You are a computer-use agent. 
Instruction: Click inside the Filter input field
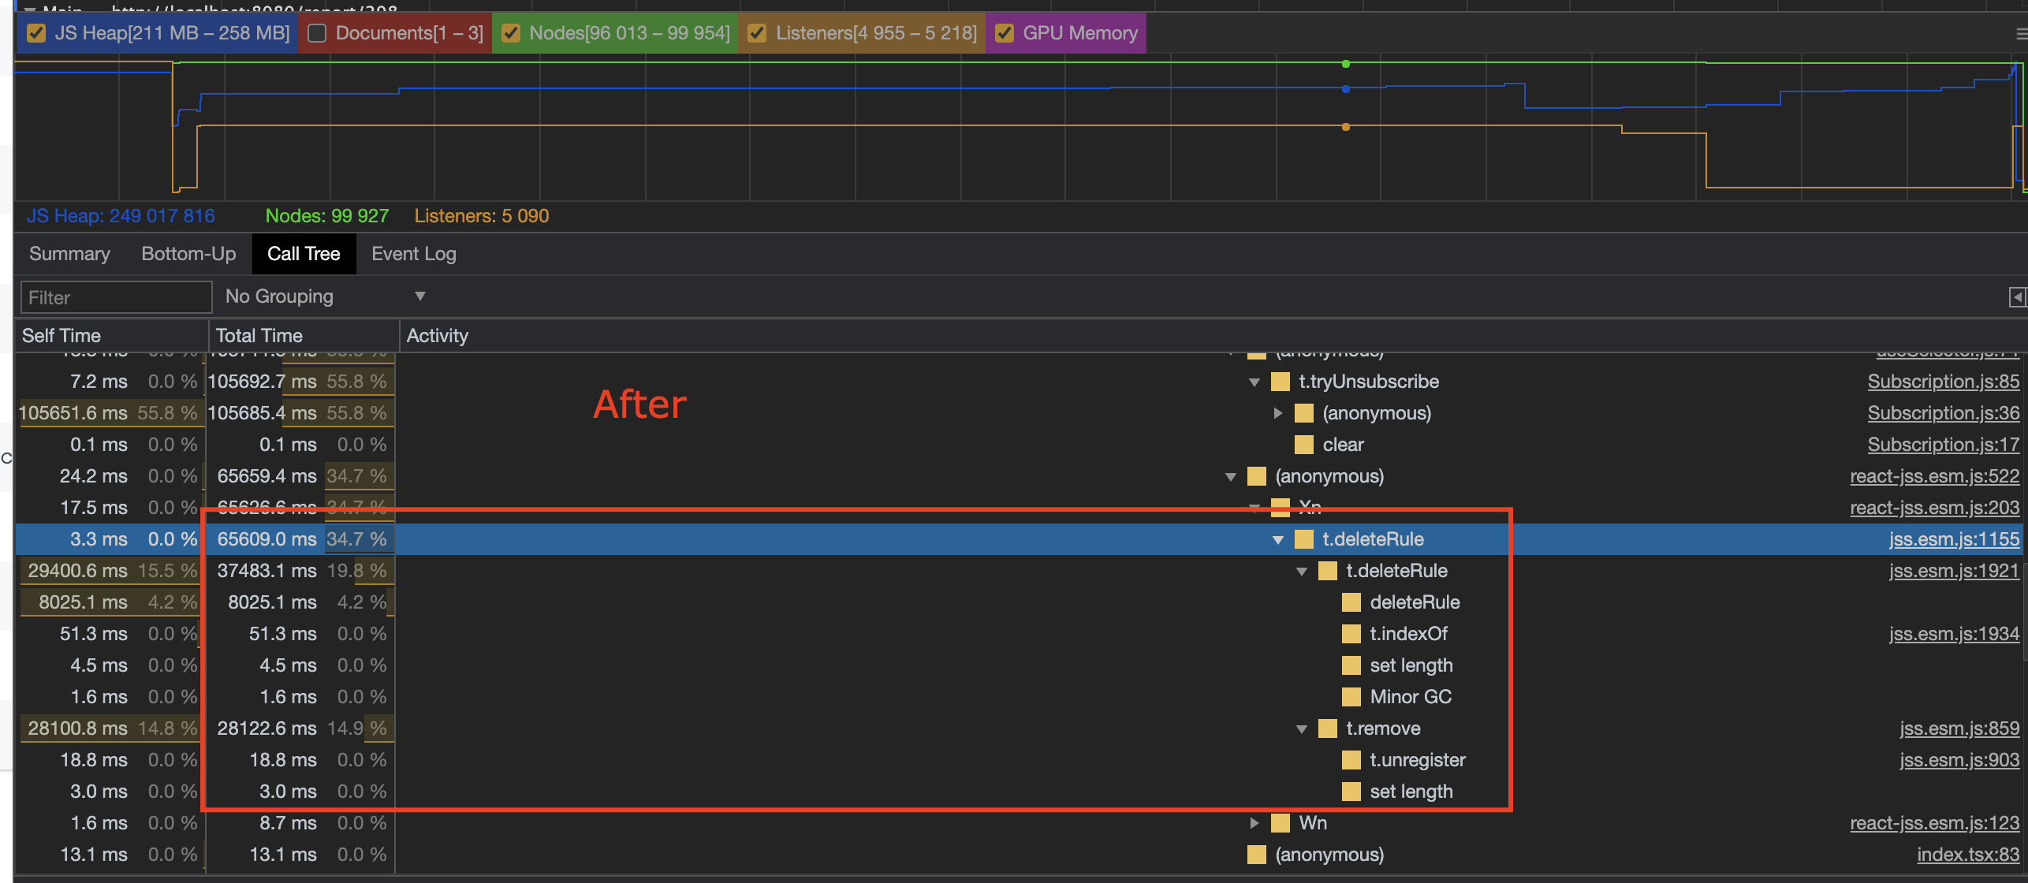[x=115, y=296]
